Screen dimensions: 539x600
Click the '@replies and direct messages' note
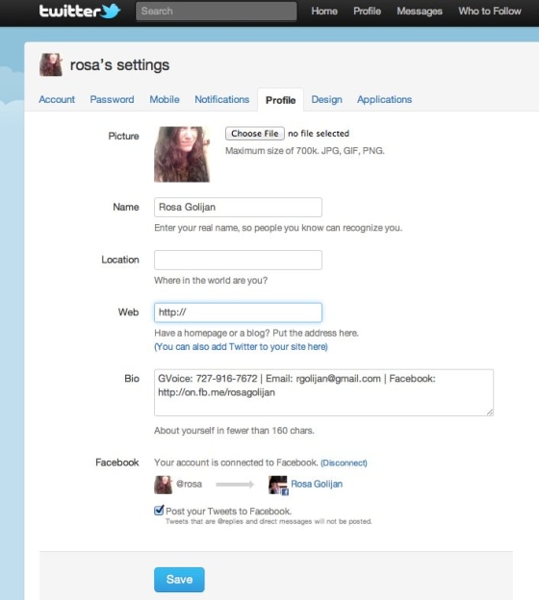coord(269,521)
